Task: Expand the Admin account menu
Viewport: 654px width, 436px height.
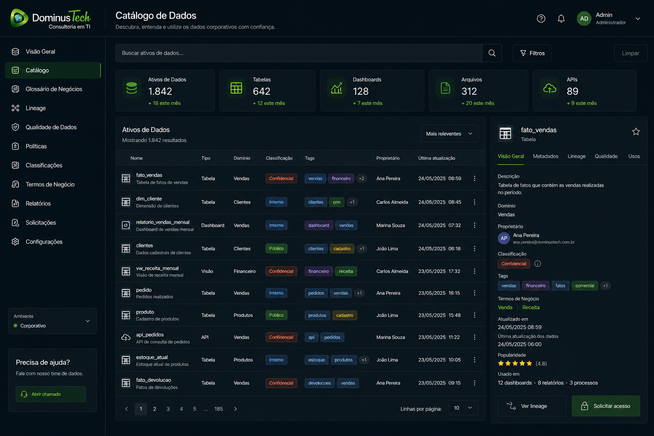Action: pos(638,19)
